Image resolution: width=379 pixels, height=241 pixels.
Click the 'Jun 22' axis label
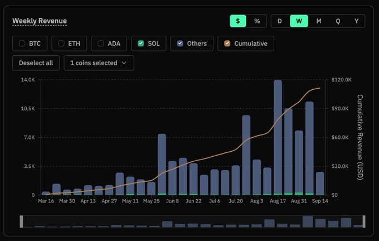click(x=193, y=201)
